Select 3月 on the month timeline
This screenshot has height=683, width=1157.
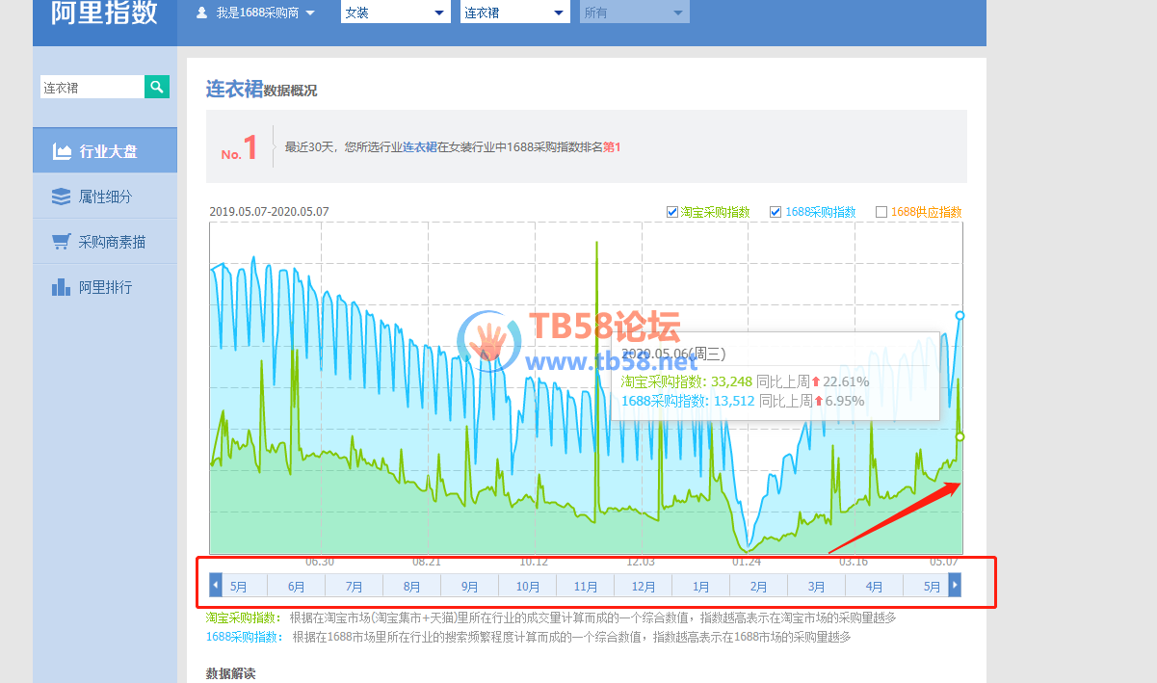pyautogui.click(x=816, y=586)
